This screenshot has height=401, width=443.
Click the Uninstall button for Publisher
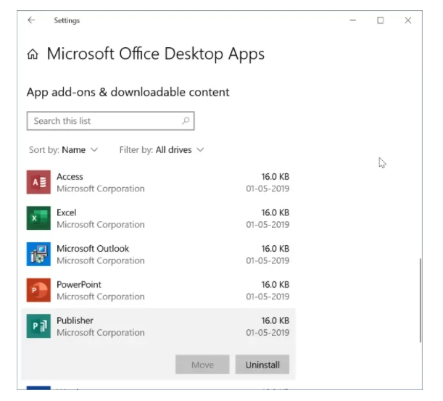click(x=262, y=365)
